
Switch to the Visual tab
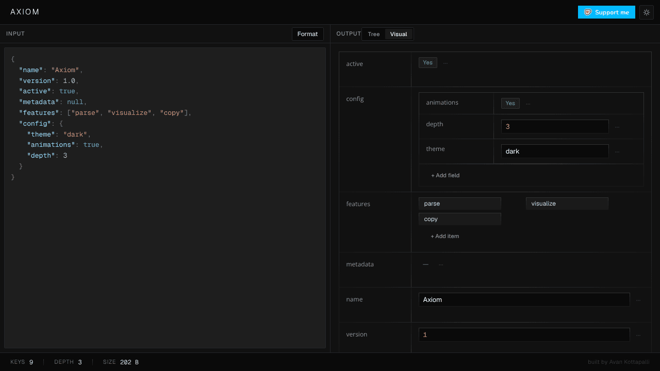coord(399,34)
